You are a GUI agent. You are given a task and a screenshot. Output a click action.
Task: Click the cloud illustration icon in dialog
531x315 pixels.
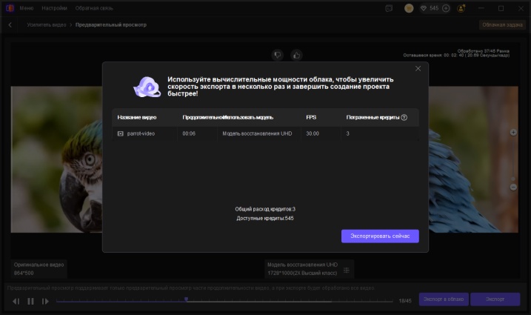click(147, 87)
